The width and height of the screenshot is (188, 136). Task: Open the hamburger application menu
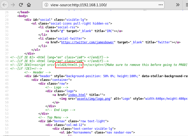(x=187, y=5)
